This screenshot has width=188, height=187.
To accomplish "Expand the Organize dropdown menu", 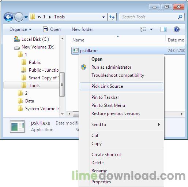I will tap(20, 29).
